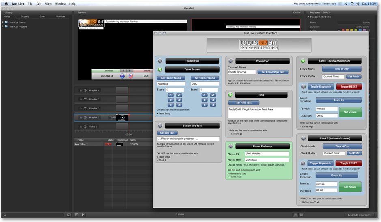Collapse the Standard Attributes section
Screen dimensions: 381x222
click(308, 17)
